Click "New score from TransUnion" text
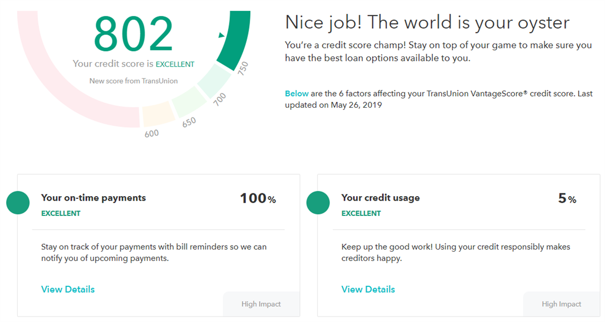 133,80
